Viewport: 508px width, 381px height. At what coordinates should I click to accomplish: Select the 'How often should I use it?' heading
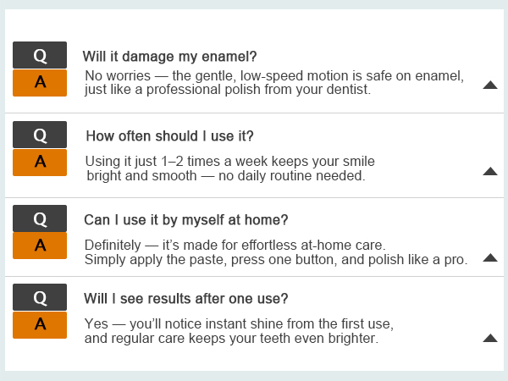[169, 136]
